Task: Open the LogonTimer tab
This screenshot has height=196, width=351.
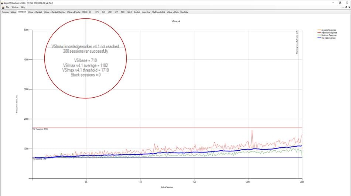Action: 146,12
